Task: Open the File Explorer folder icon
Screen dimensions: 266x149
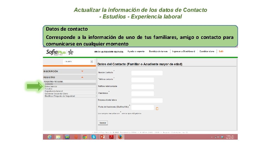Action: [58, 137]
